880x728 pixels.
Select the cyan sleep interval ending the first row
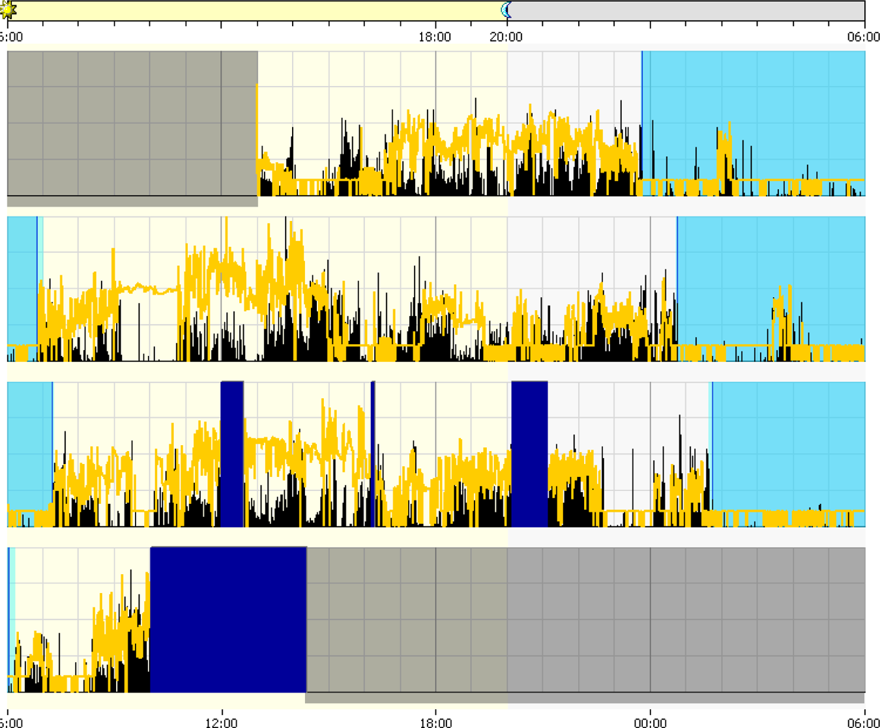click(754, 124)
